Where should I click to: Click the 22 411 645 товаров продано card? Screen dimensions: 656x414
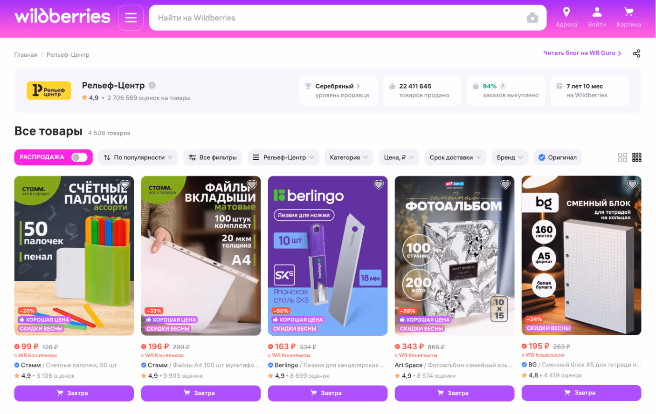422,90
